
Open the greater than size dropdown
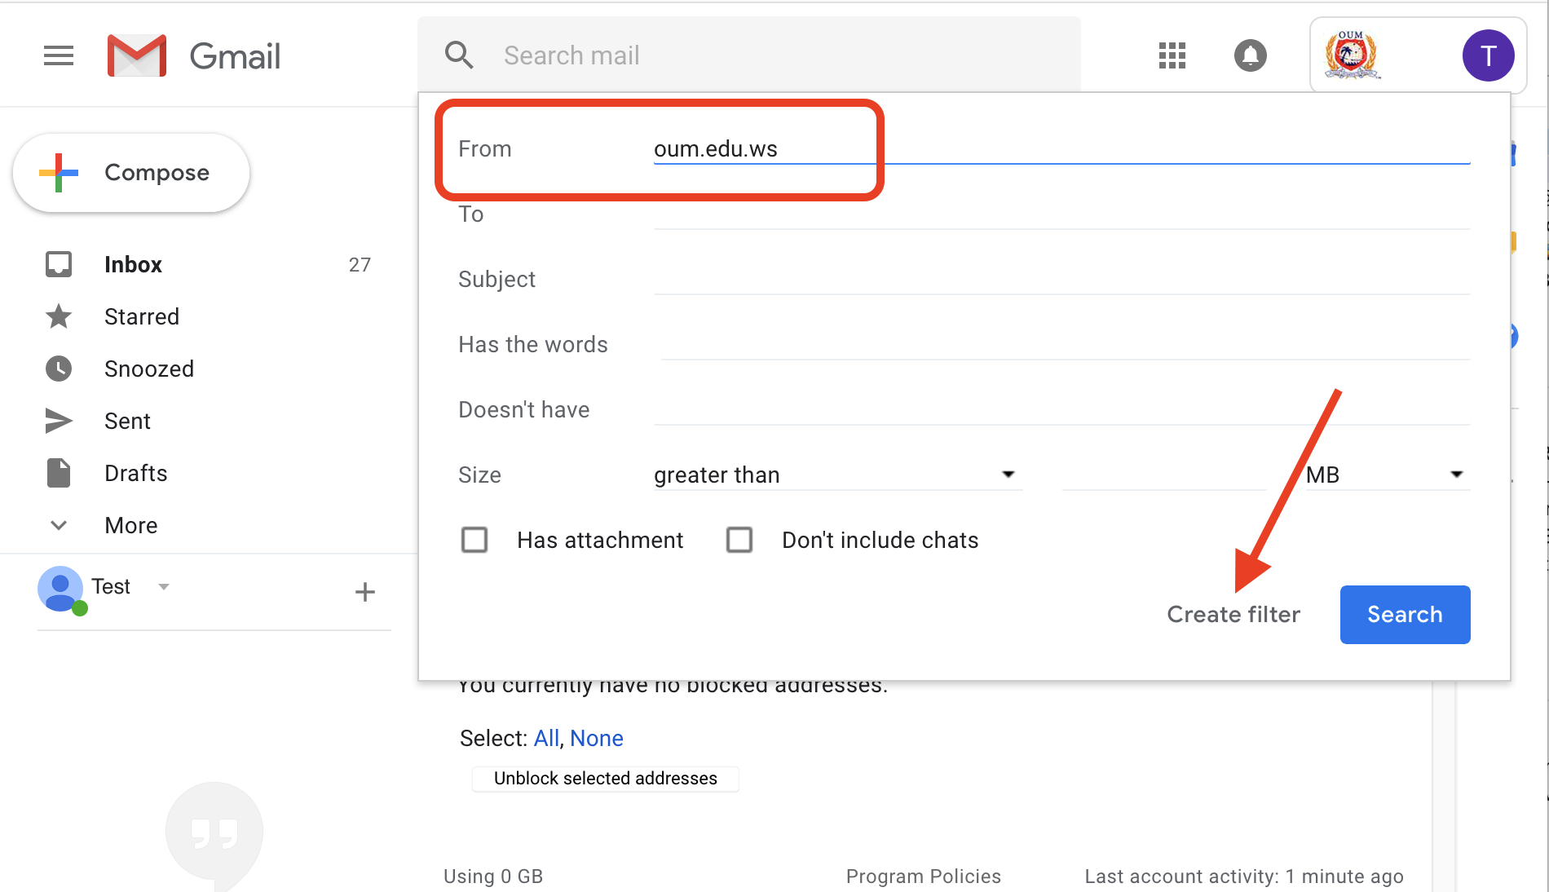coord(837,475)
